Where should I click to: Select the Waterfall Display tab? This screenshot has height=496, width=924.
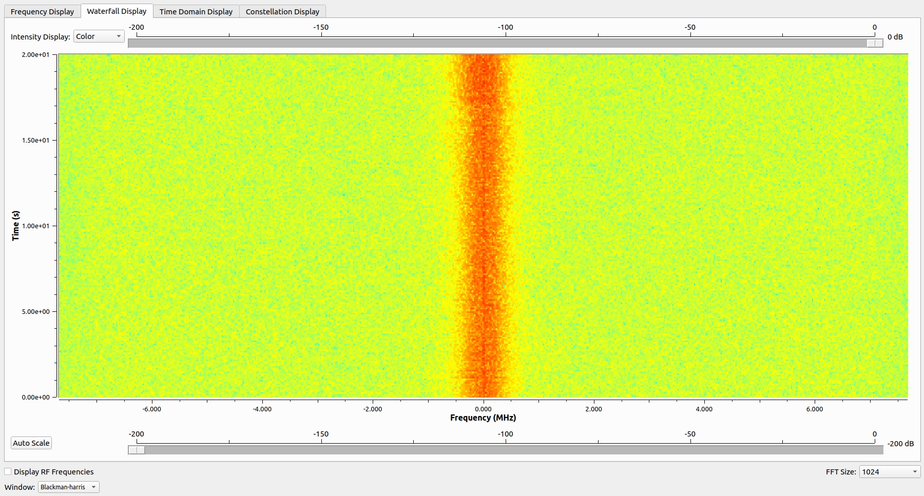(117, 11)
